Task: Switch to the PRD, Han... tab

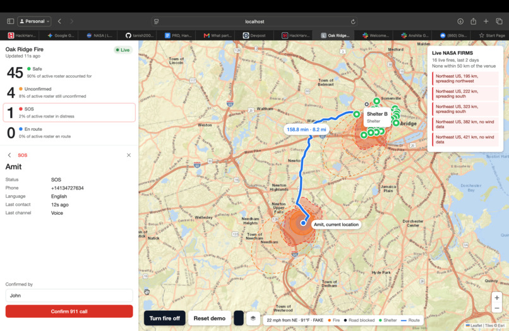Action: click(x=178, y=35)
